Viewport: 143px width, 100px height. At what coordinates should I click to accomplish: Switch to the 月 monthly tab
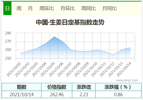point(30,8)
